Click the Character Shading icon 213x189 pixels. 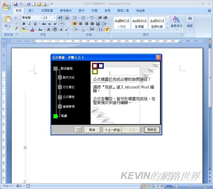[48, 29]
